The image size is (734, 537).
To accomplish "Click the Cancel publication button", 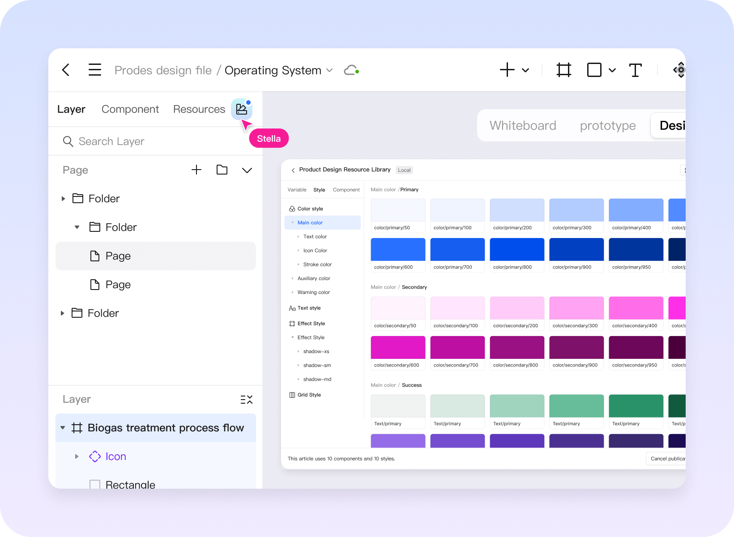I will point(667,459).
